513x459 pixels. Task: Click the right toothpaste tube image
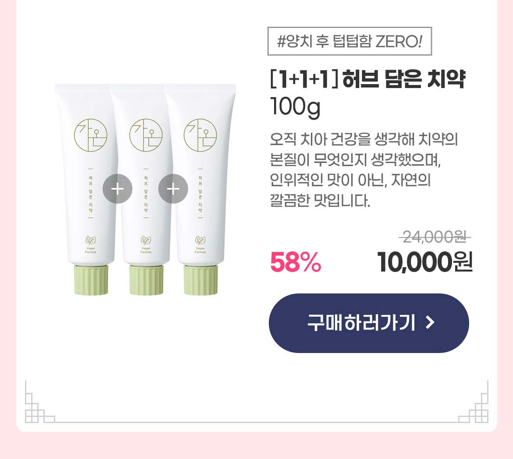(200, 190)
